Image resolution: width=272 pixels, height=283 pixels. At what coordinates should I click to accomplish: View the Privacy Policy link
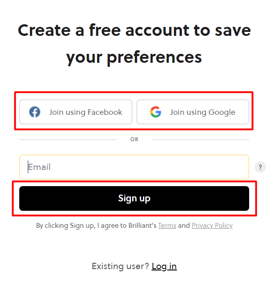point(212,226)
